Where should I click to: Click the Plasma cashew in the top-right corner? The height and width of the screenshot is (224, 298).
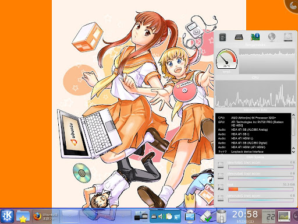pyautogui.click(x=292, y=6)
